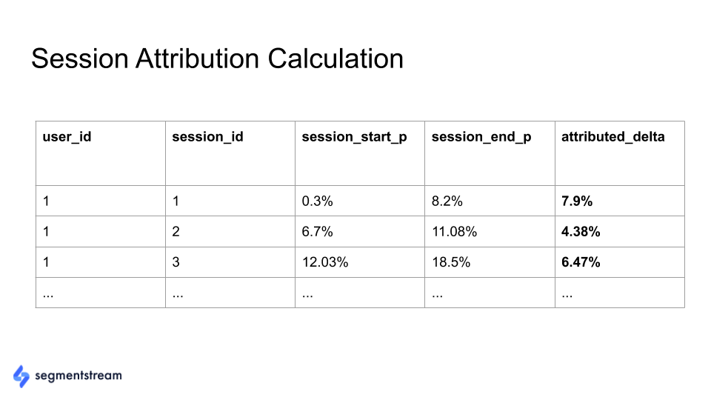Click the session_start_p column header

pos(354,137)
